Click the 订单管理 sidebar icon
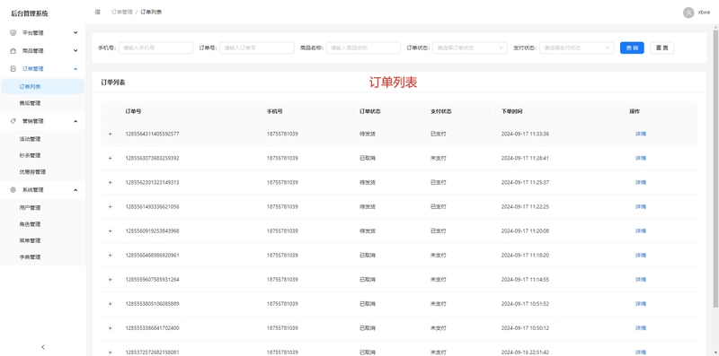Viewport: 719px width, 356px height. pyautogui.click(x=13, y=69)
